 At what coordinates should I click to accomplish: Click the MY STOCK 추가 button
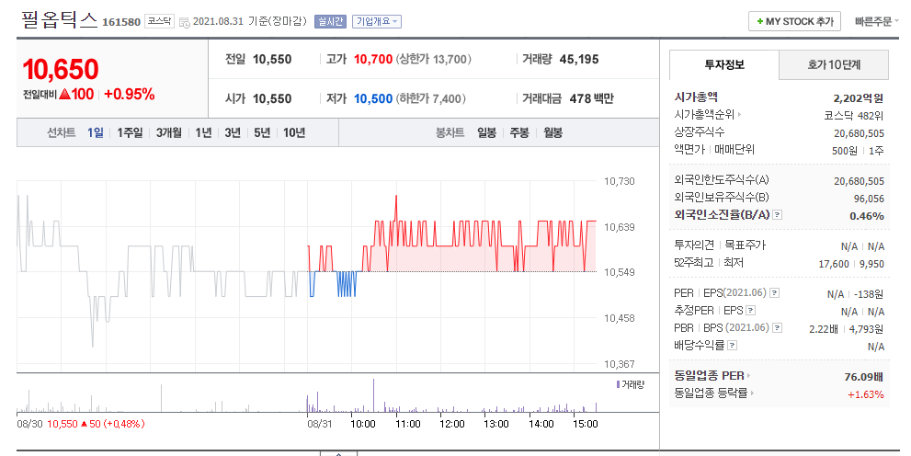click(795, 21)
